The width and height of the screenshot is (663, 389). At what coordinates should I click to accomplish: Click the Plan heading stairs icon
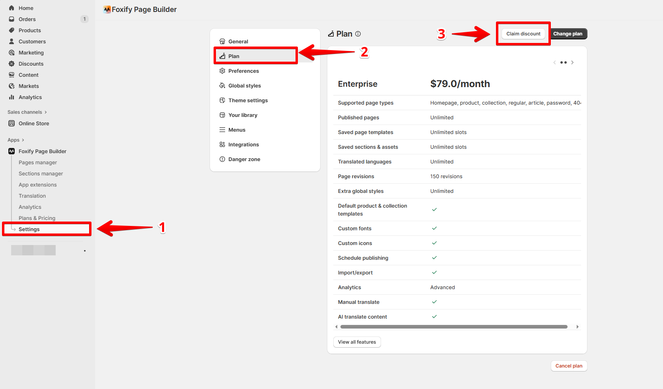(331, 34)
